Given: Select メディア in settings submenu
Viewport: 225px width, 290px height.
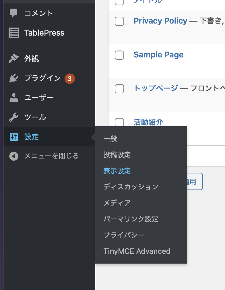Looking at the screenshot, I should [x=117, y=203].
